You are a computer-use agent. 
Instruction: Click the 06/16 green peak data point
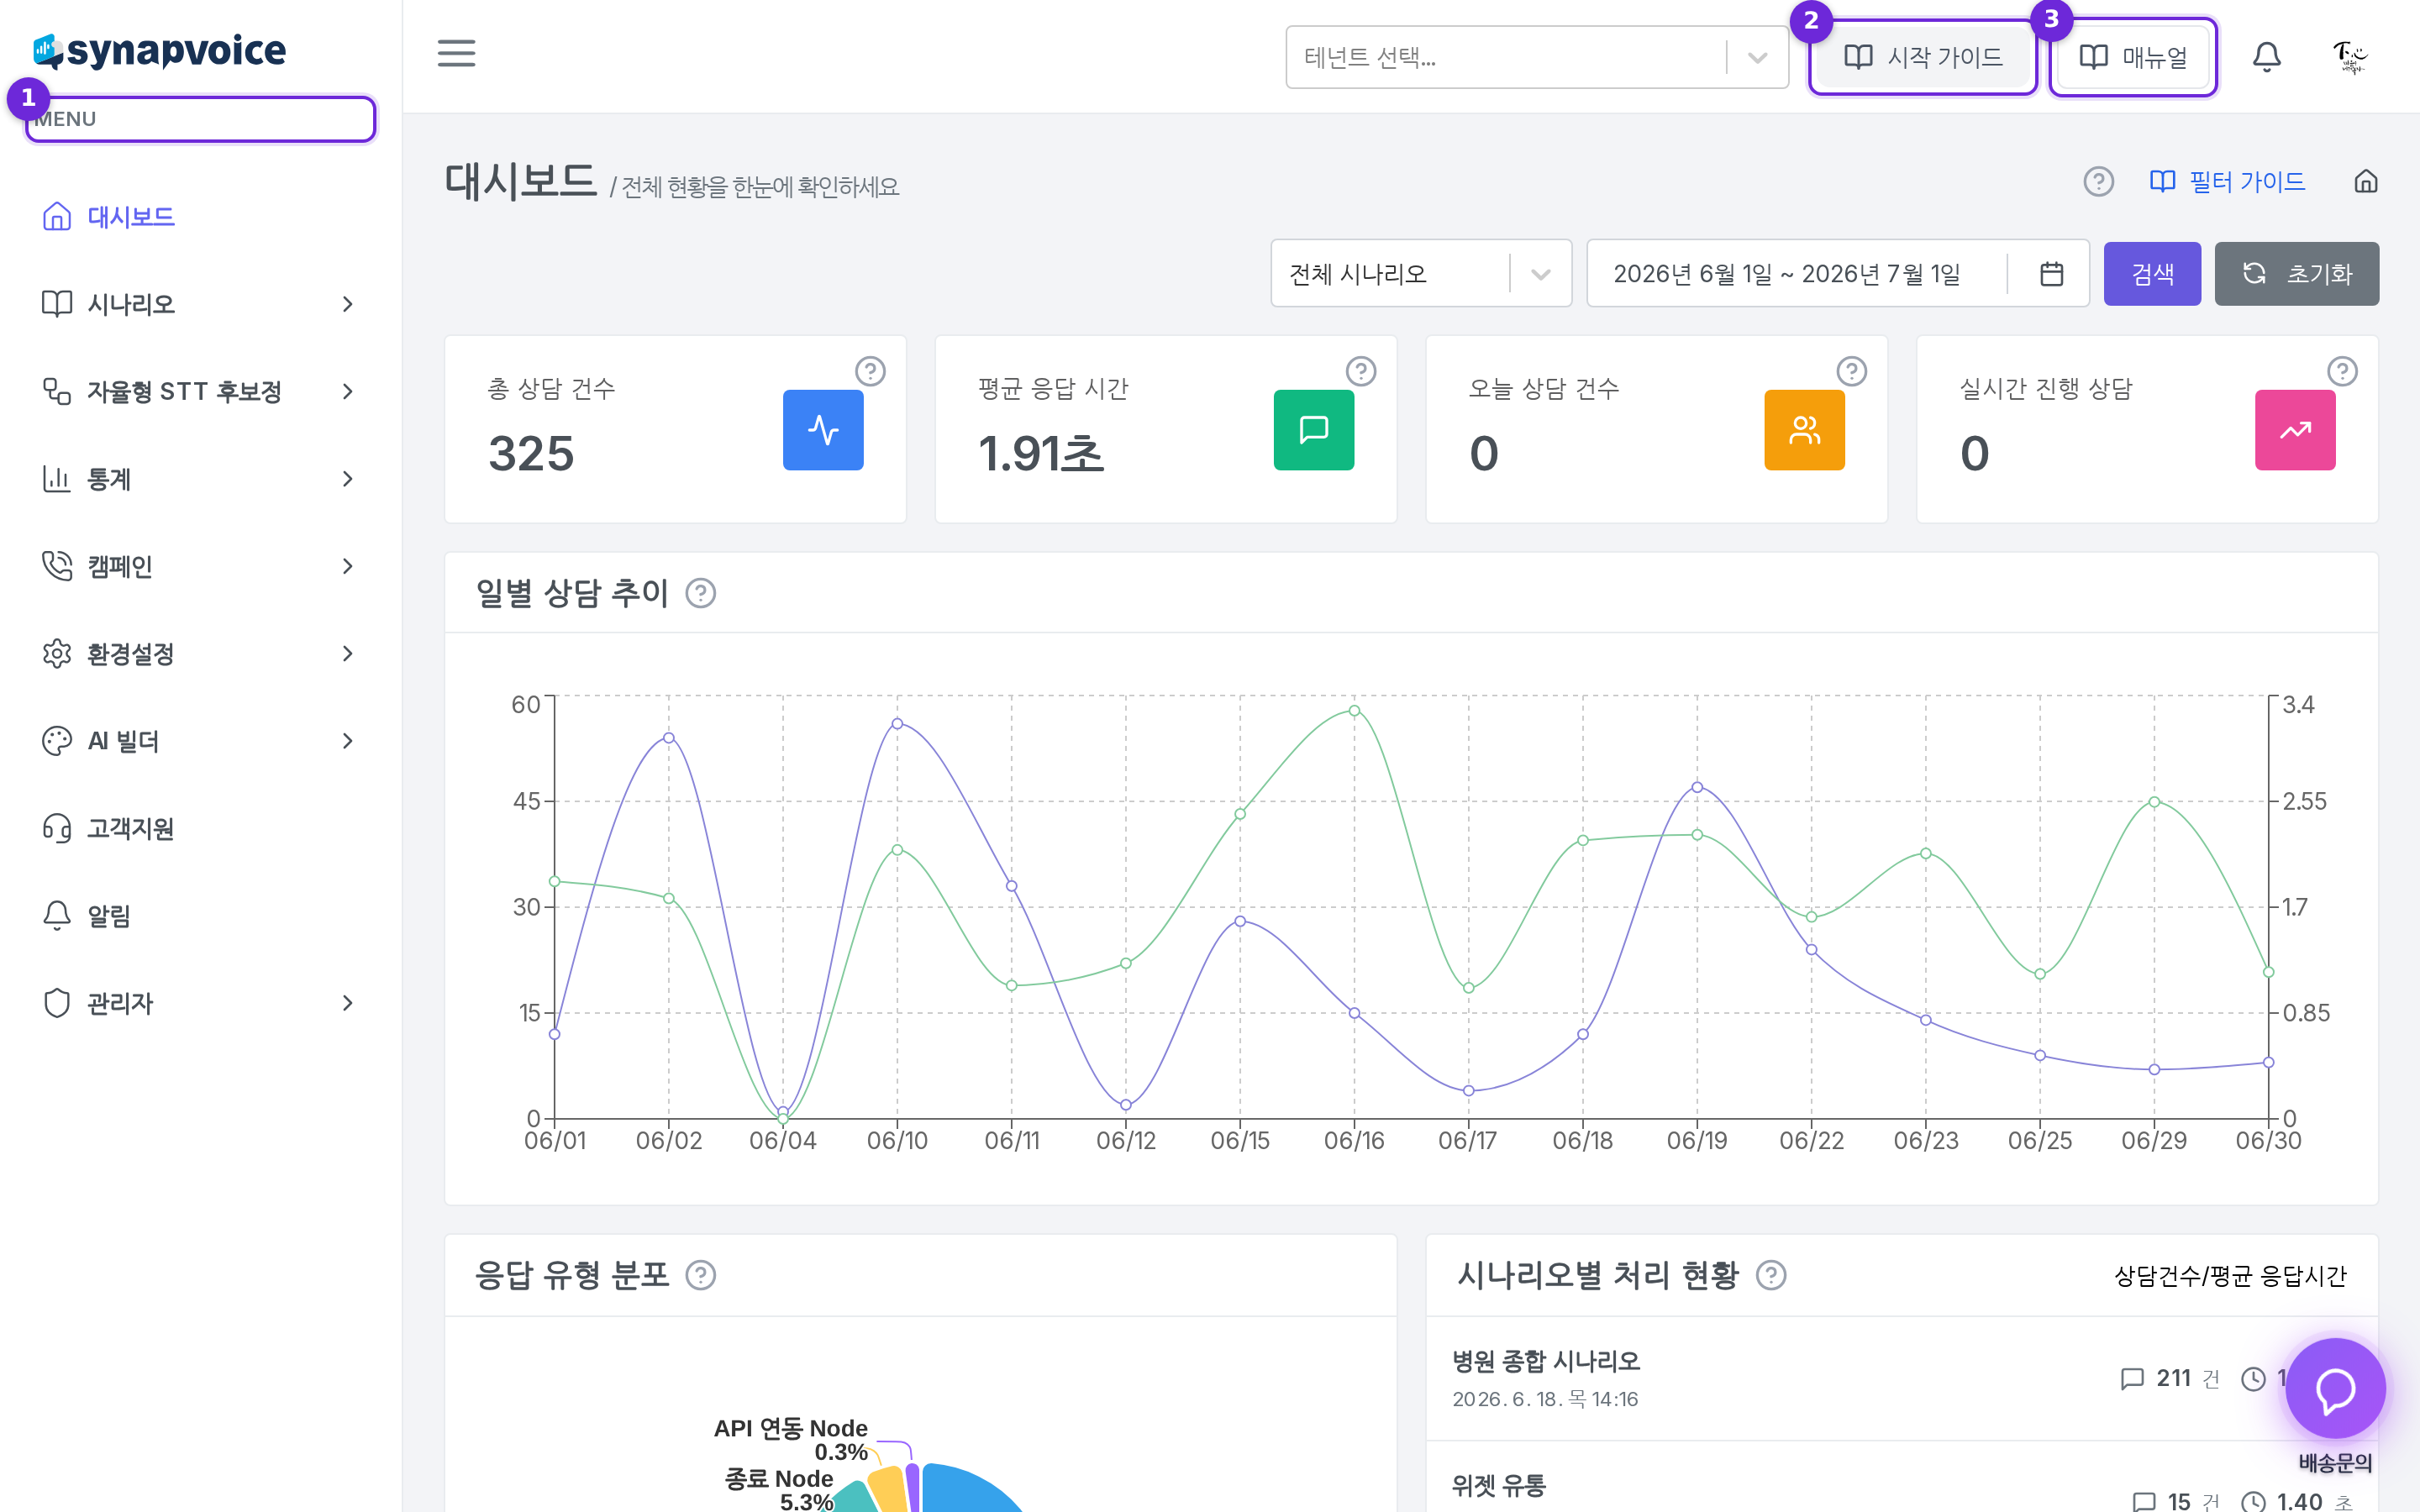point(1354,711)
